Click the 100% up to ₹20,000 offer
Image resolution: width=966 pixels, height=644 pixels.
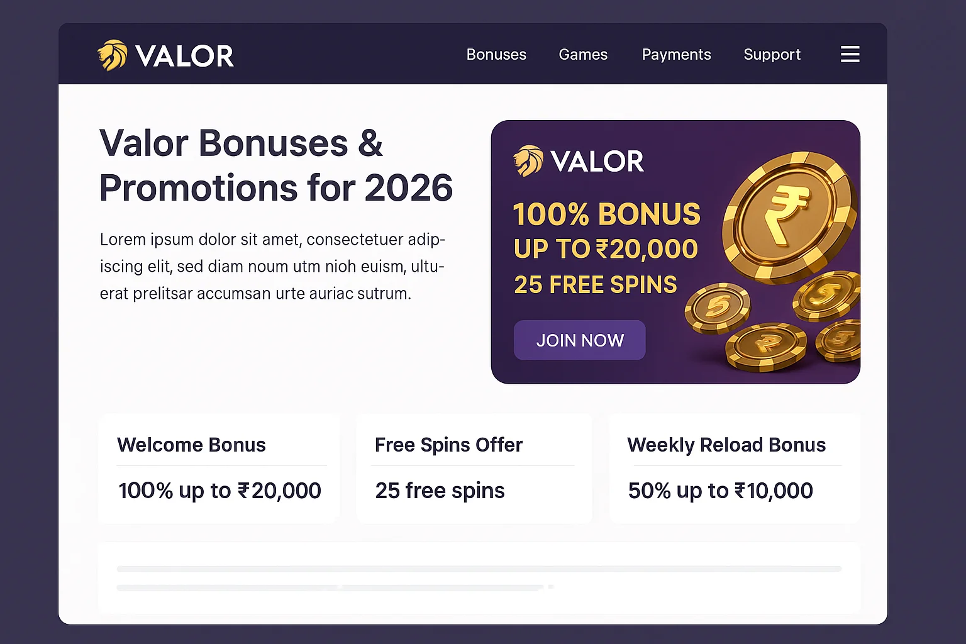tap(219, 491)
